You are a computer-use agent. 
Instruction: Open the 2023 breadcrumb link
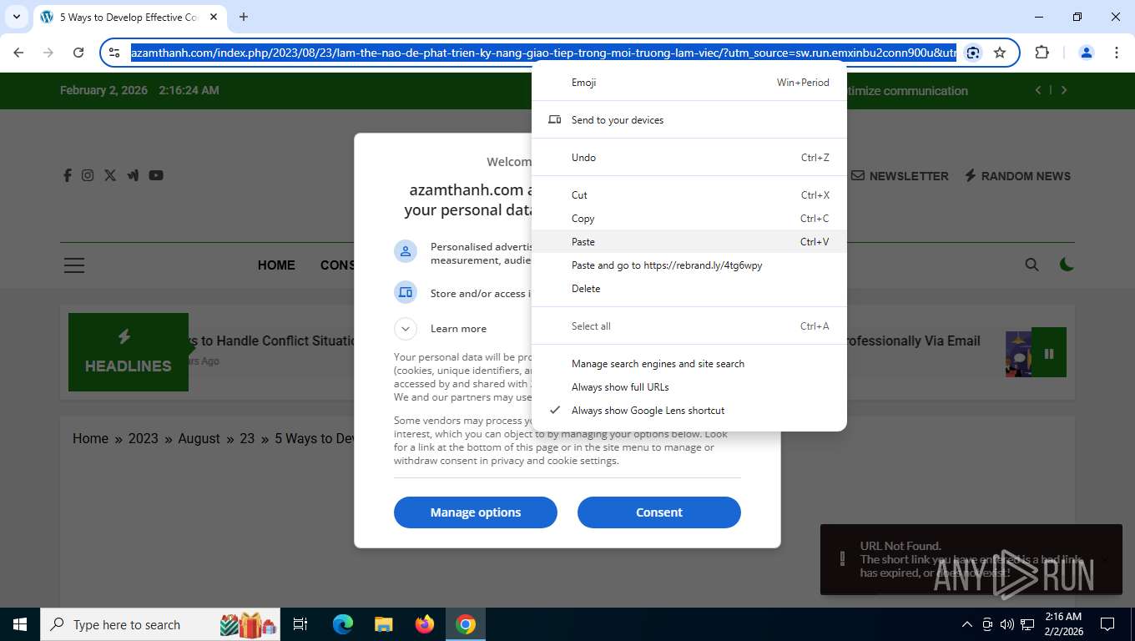(143, 439)
